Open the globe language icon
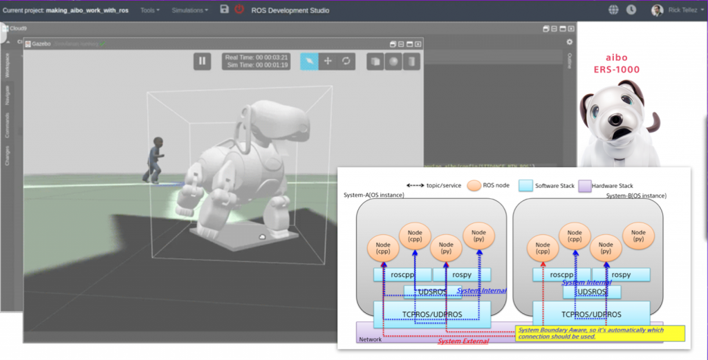Image resolution: width=708 pixels, height=360 pixels. pyautogui.click(x=613, y=10)
